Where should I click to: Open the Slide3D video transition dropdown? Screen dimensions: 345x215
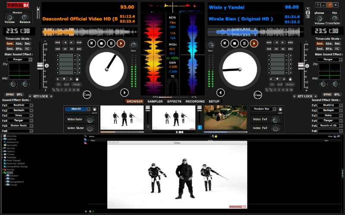pos(78,109)
